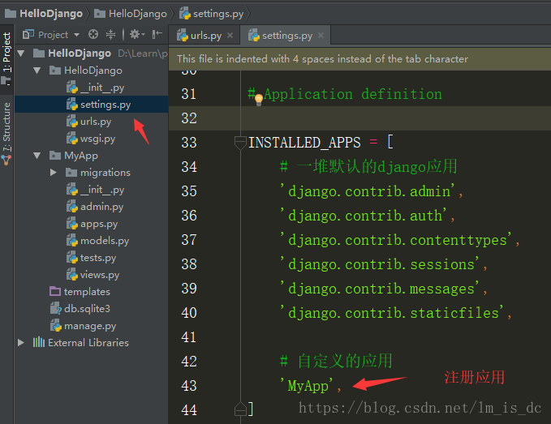Click the templates folder icon
Viewport: 551px width, 424px height.
(x=55, y=291)
